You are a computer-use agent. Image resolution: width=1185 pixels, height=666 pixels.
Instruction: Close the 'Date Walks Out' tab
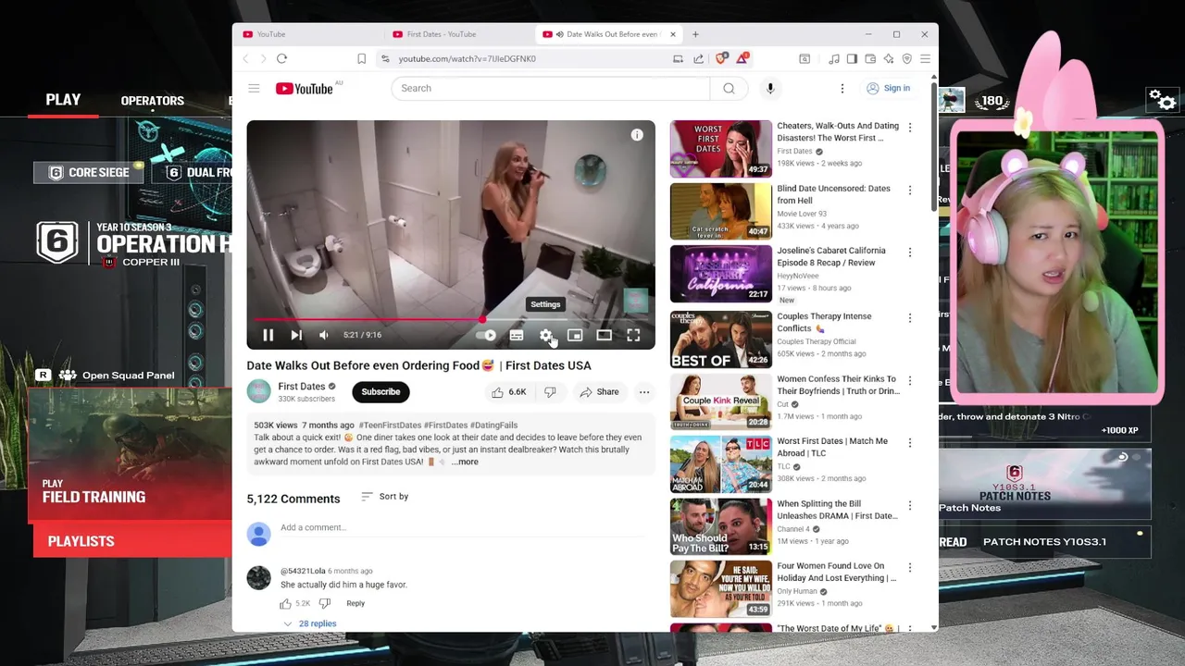[x=673, y=34]
